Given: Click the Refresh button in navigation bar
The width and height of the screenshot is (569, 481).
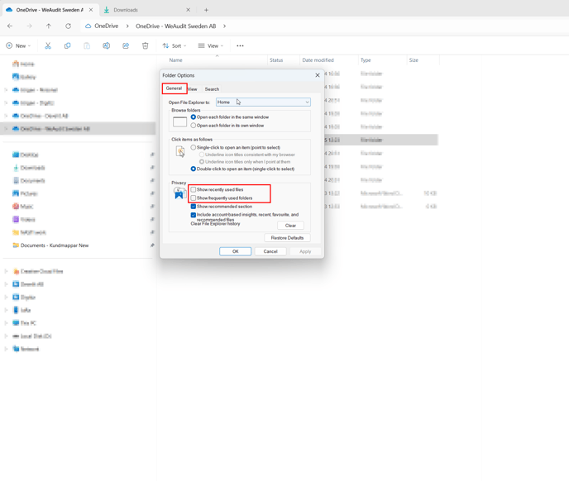Looking at the screenshot, I should [69, 26].
